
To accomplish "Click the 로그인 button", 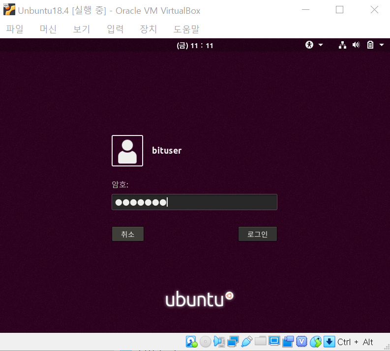I will [x=257, y=234].
